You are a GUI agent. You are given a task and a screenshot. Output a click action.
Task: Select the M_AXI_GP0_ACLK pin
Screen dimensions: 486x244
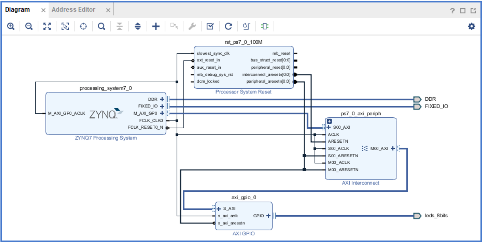click(67, 114)
